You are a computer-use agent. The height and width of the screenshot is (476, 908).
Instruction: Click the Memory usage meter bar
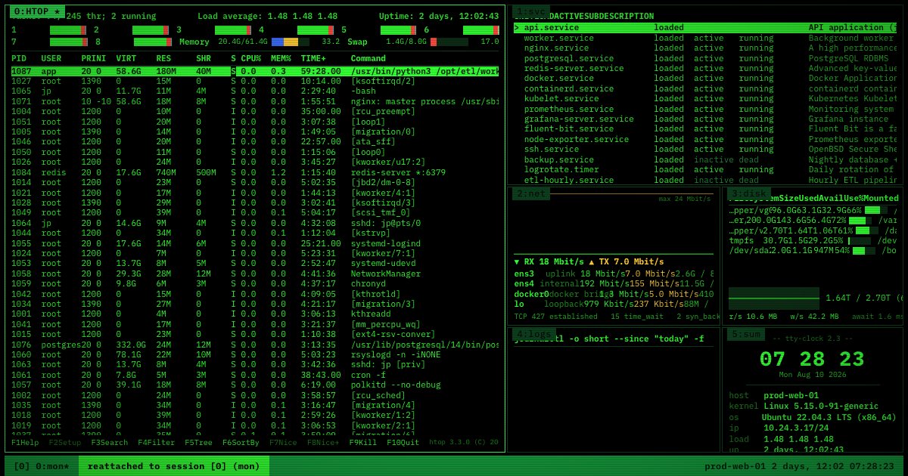(x=291, y=42)
